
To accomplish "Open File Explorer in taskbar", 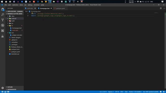I will point(54,2).
